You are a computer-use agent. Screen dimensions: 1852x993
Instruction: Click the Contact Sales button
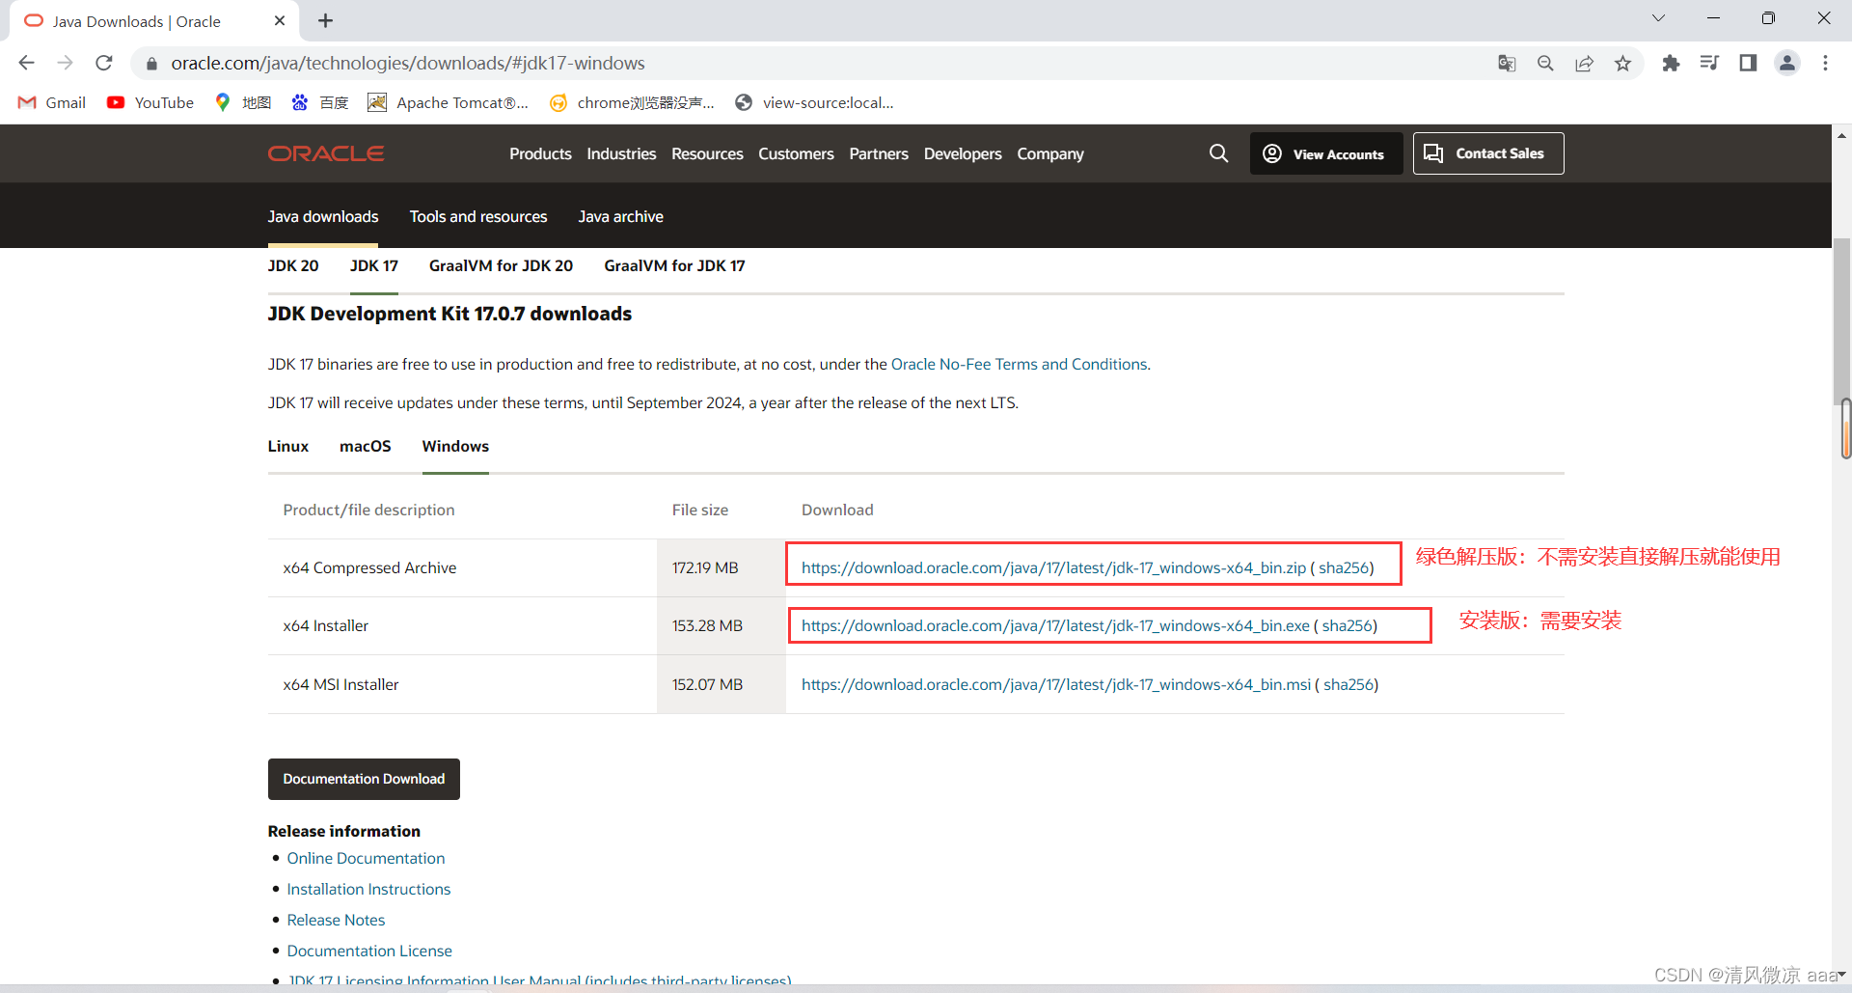point(1488,153)
